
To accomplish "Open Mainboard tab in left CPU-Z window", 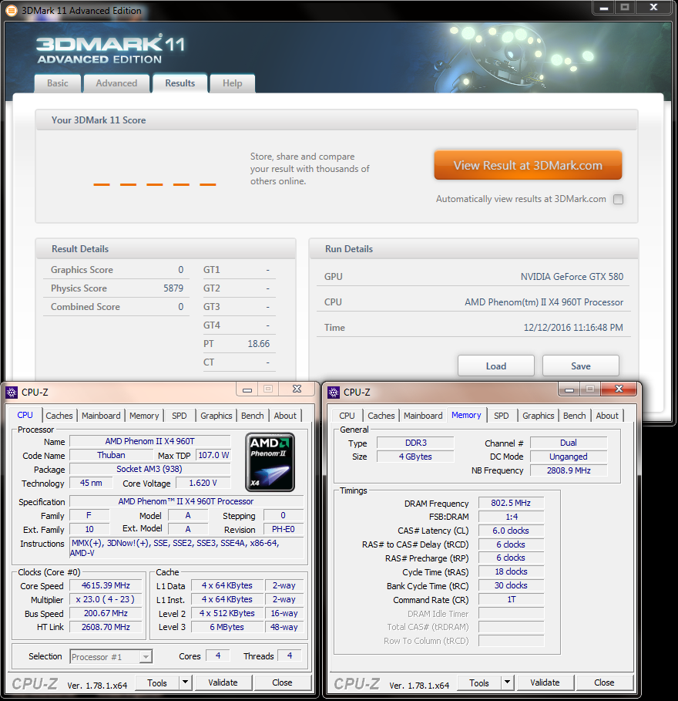I will coord(101,416).
